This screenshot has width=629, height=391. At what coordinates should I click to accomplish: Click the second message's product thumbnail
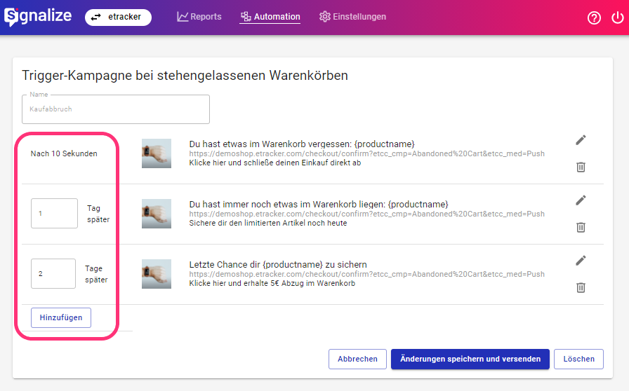tap(157, 214)
